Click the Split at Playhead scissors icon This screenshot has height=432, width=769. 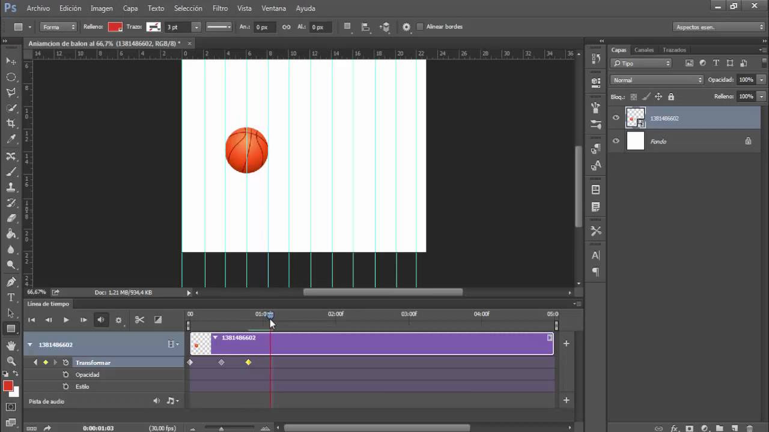pos(139,320)
